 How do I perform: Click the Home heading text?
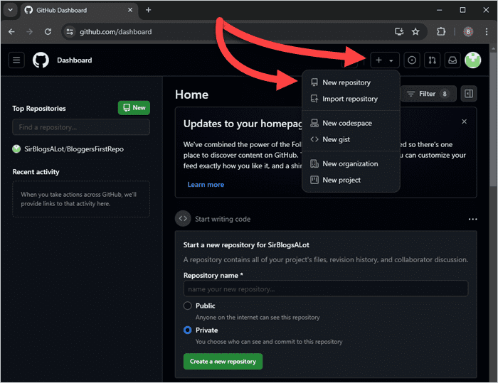[x=191, y=95]
